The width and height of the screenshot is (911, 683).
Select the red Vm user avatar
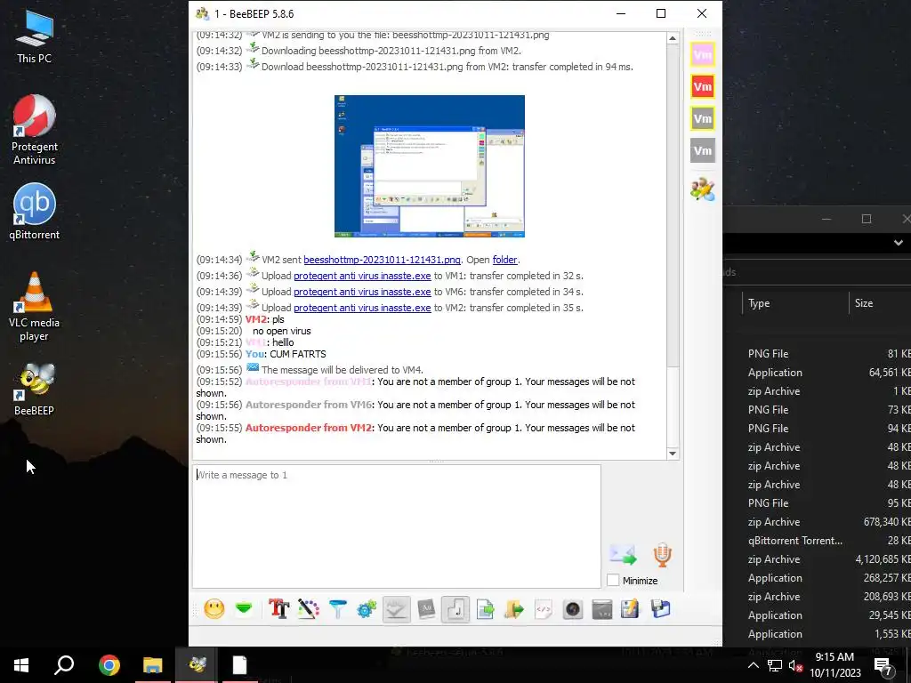(703, 87)
